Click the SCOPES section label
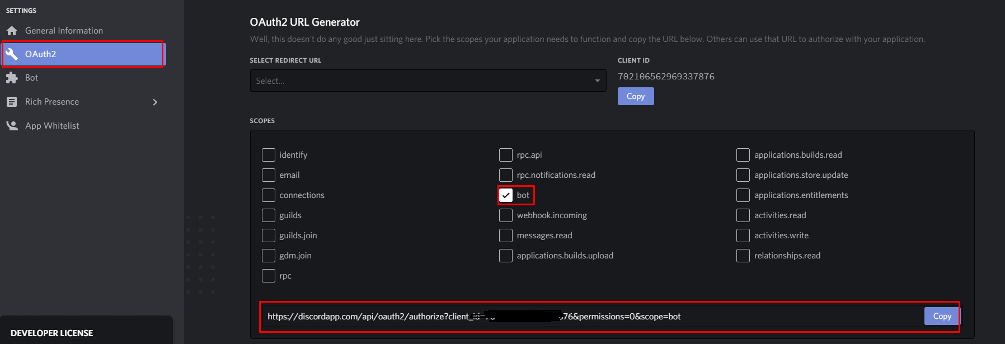This screenshot has height=344, width=1005. click(x=262, y=121)
